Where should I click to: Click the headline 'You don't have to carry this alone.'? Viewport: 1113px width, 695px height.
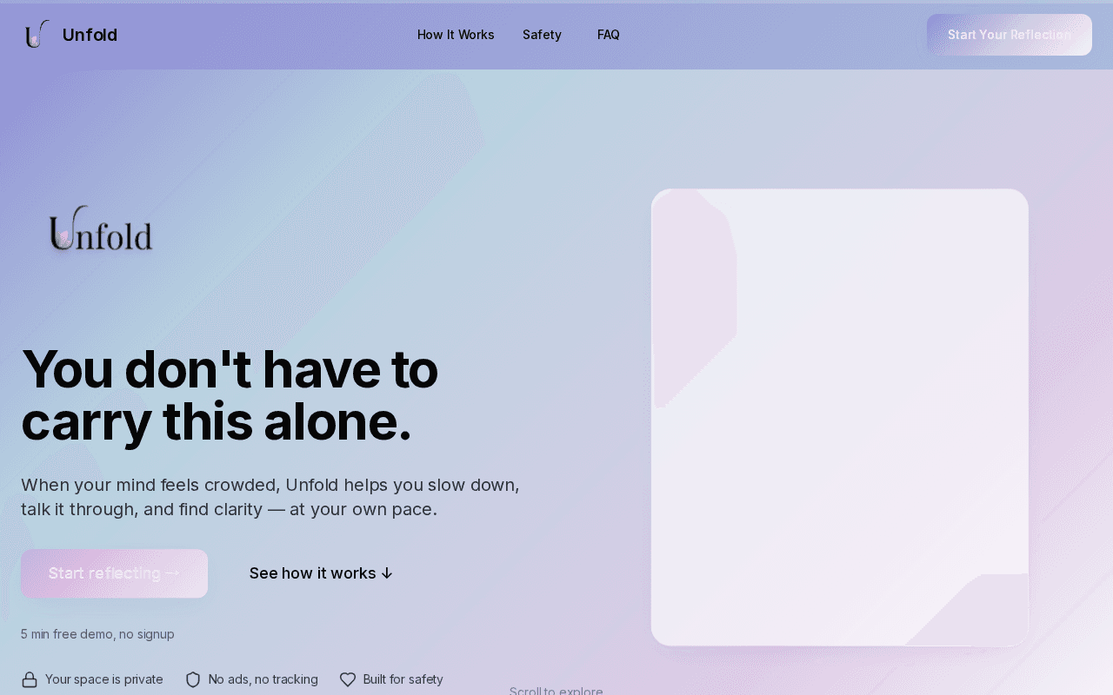(230, 395)
